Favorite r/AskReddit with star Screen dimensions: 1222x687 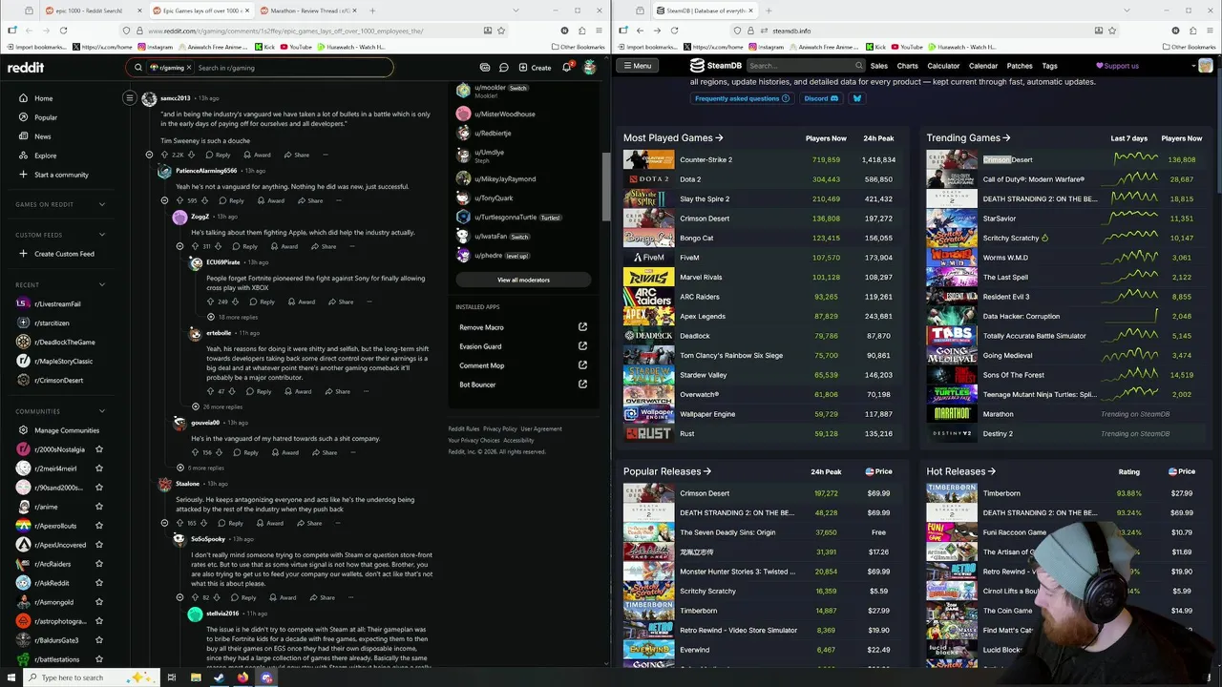coord(99,583)
